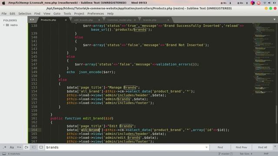Click the FOLDERS sidebar heading
278x156 pixels.
tap(10, 20)
